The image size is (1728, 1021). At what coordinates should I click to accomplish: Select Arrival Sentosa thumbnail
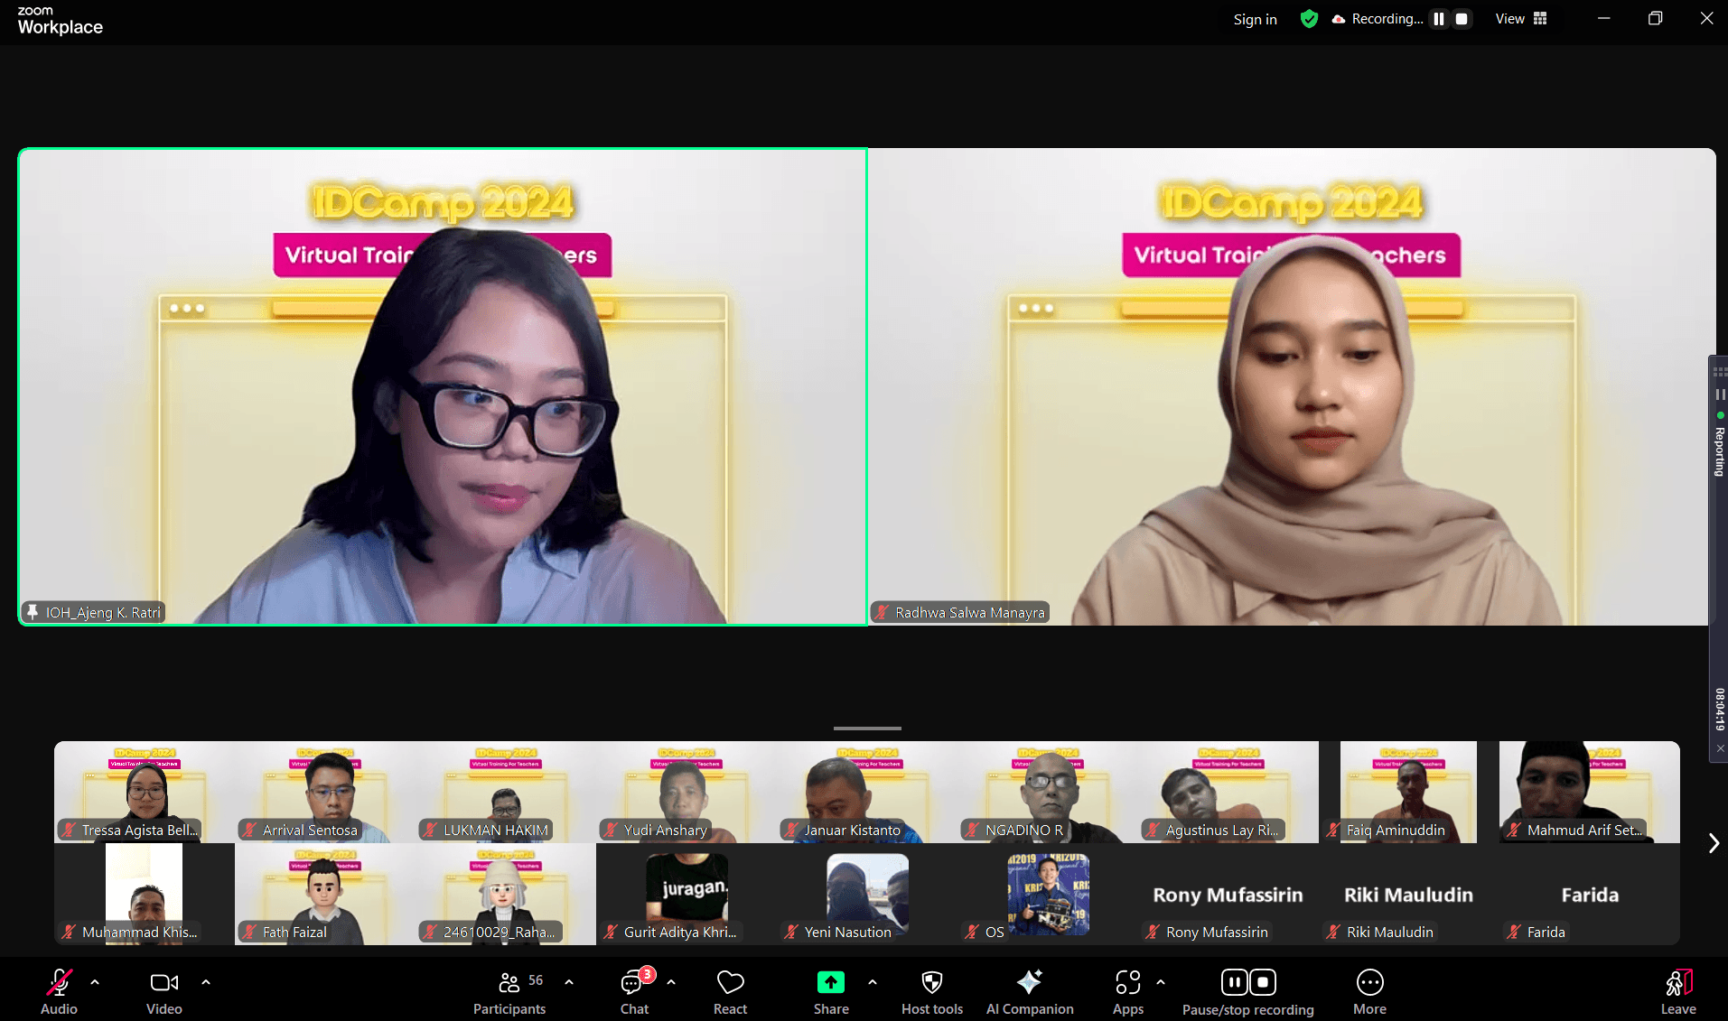[325, 792]
